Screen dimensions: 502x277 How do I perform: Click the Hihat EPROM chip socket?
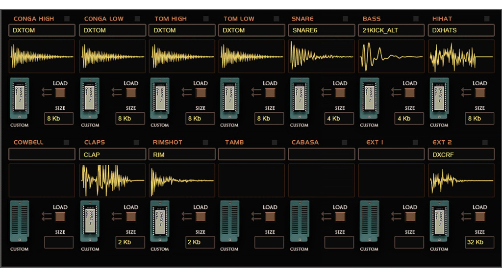tap(439, 99)
